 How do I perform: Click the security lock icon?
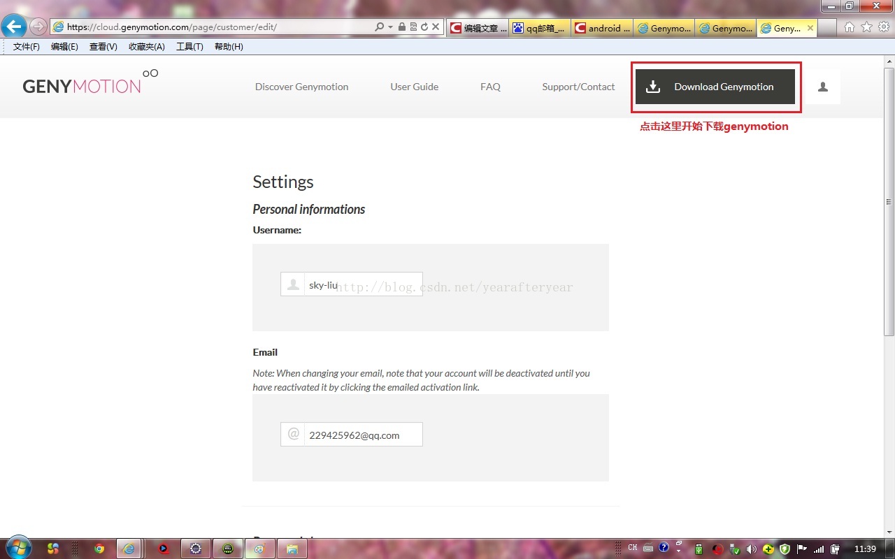pyautogui.click(x=402, y=27)
